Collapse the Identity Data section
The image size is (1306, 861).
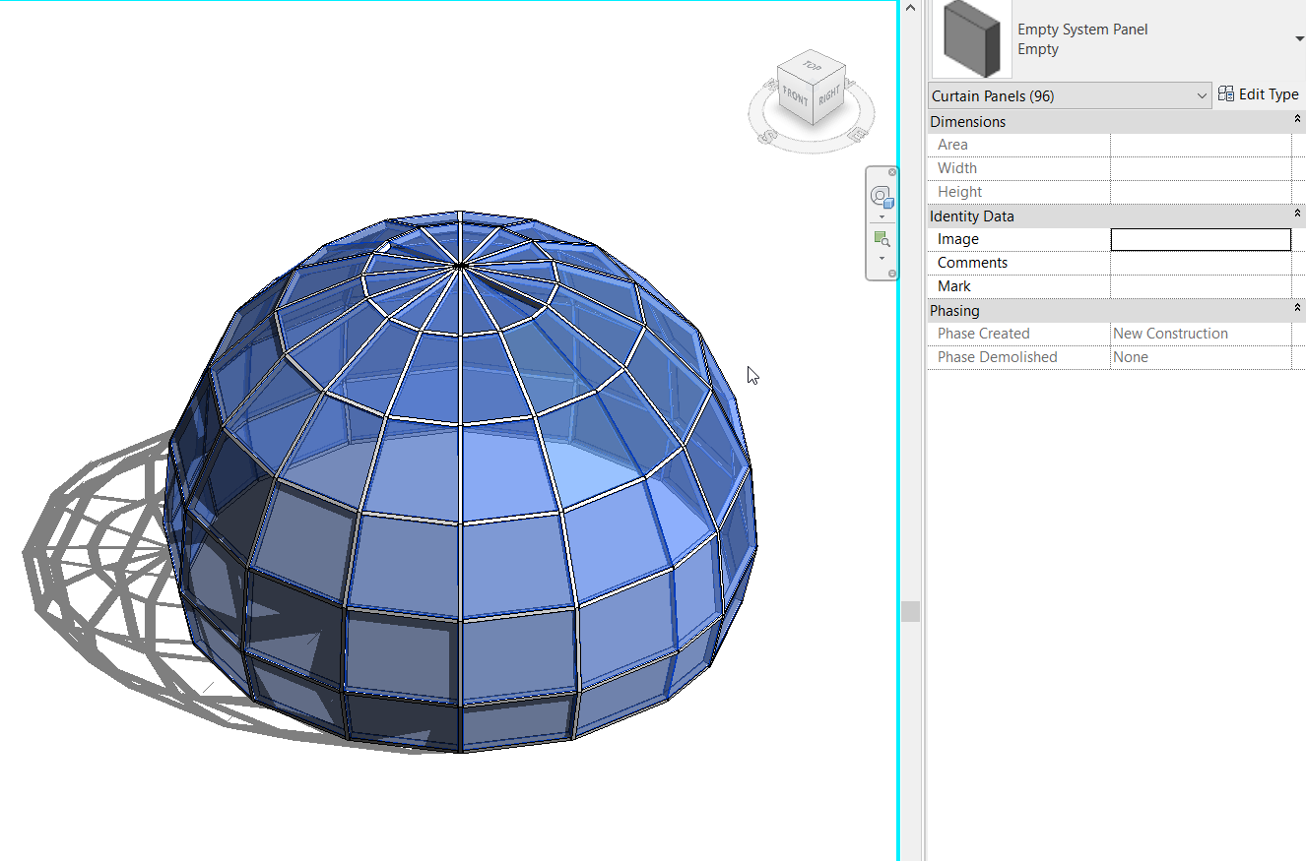click(1298, 215)
